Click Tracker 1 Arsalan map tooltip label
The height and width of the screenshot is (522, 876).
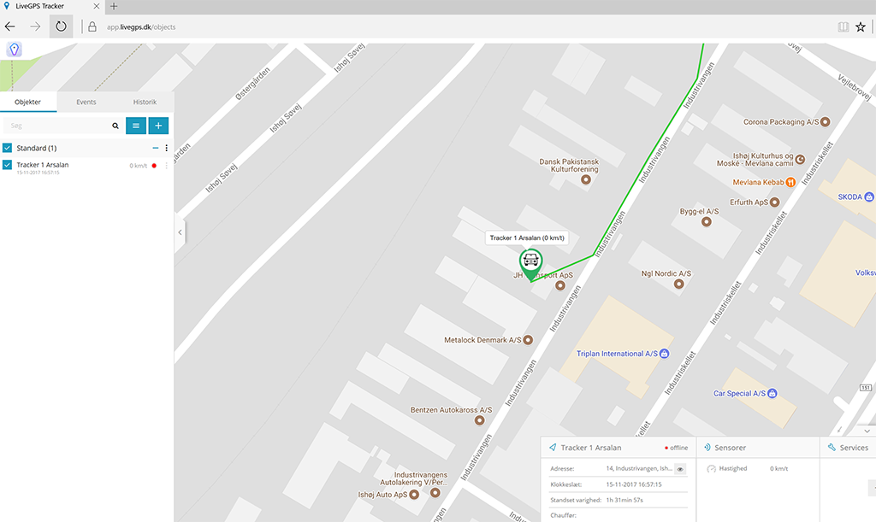[527, 238]
